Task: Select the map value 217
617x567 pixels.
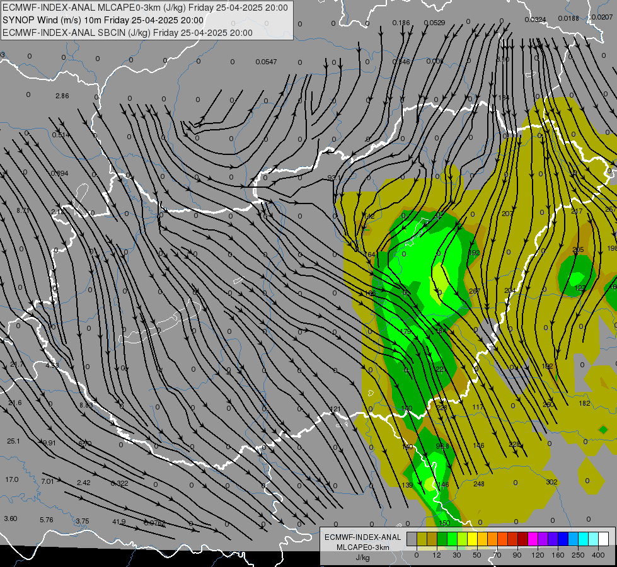Action: pyautogui.click(x=577, y=211)
